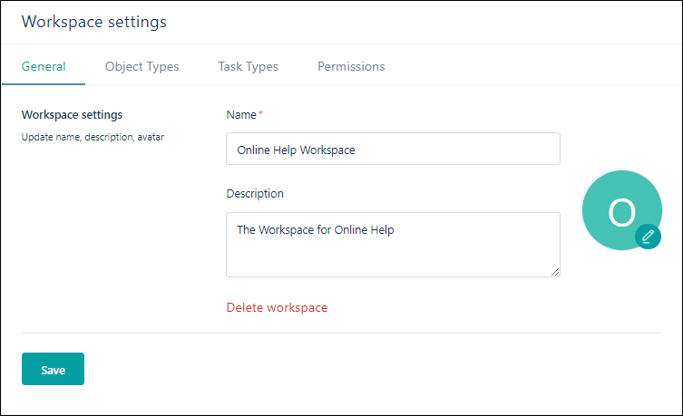Click 'The Workspace for Online Help' description text
The image size is (683, 416).
coord(316,230)
